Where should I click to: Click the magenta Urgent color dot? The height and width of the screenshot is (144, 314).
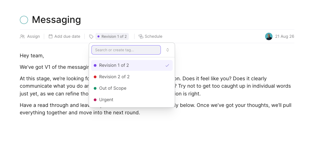95,100
